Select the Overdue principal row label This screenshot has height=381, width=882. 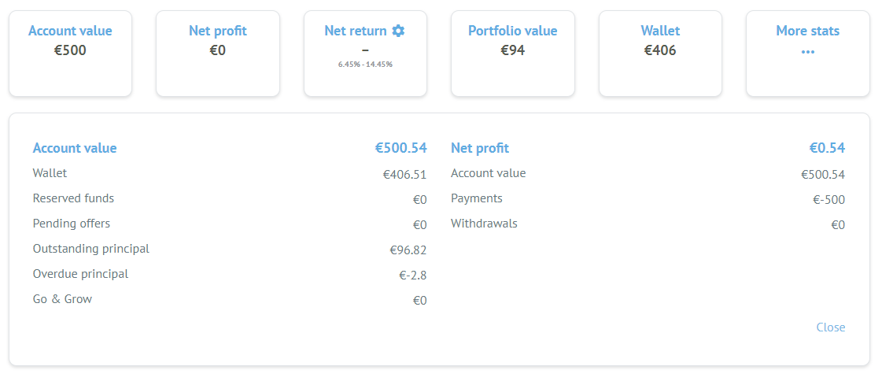tap(80, 274)
